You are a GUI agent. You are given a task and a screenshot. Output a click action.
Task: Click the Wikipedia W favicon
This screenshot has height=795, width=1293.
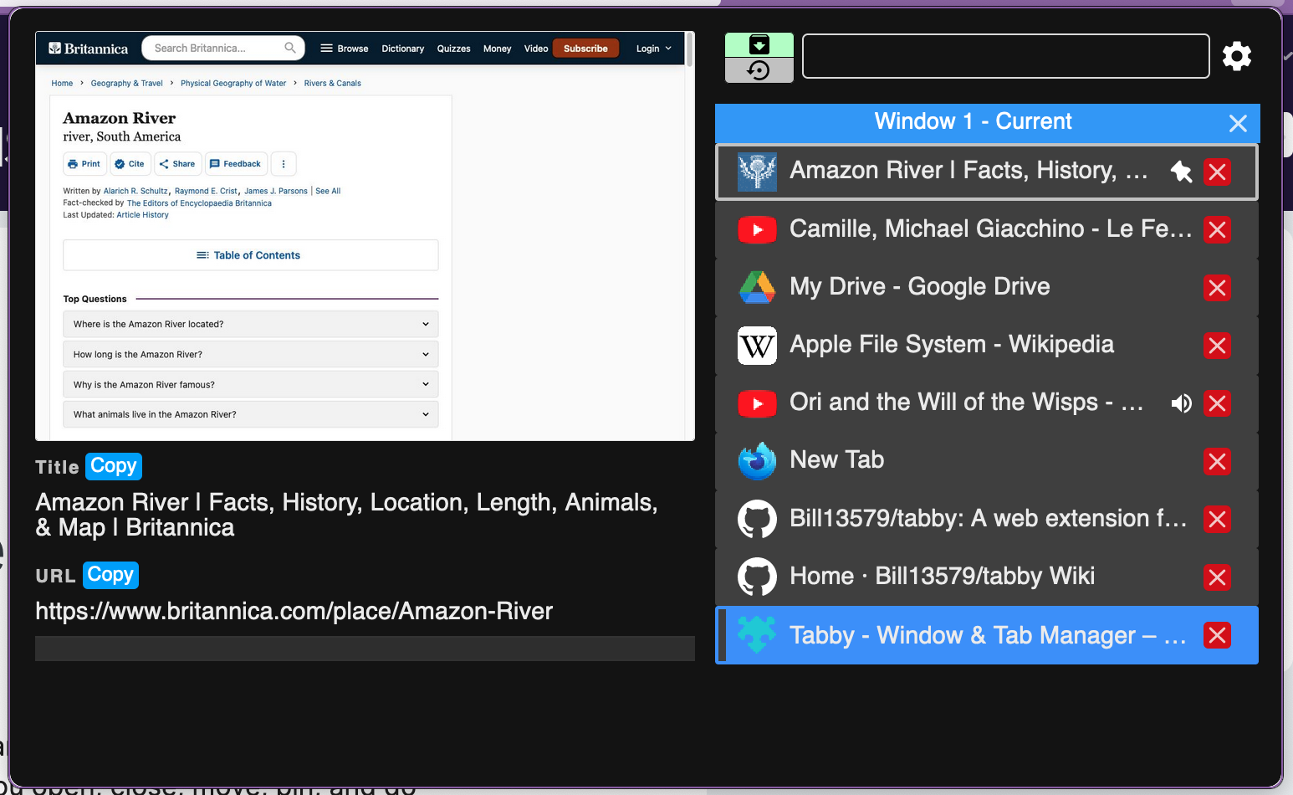[757, 346]
